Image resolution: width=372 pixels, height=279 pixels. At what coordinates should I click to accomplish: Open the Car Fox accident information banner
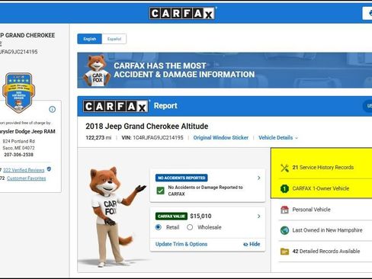pyautogui.click(x=225, y=70)
